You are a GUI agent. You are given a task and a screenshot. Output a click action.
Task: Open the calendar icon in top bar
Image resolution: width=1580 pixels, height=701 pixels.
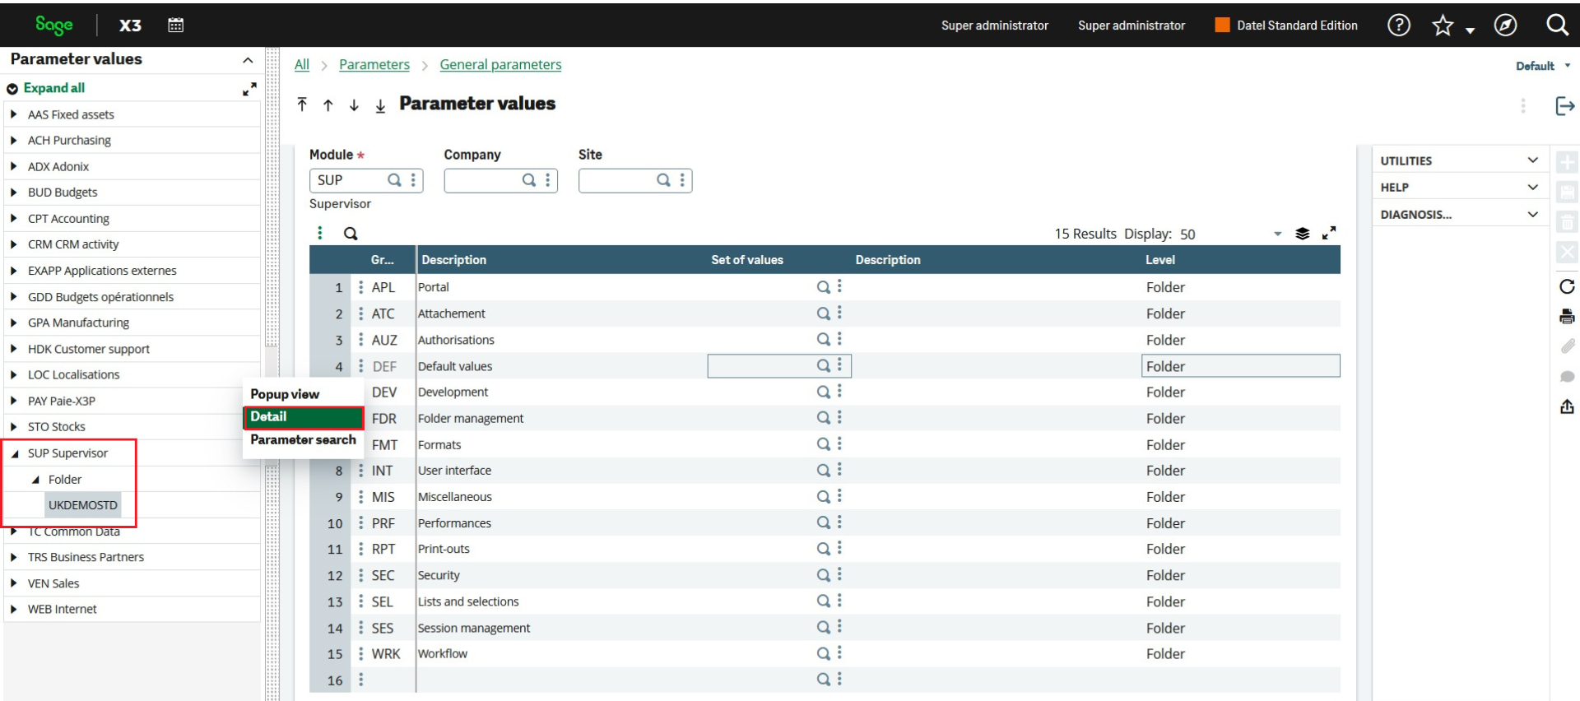coord(175,25)
